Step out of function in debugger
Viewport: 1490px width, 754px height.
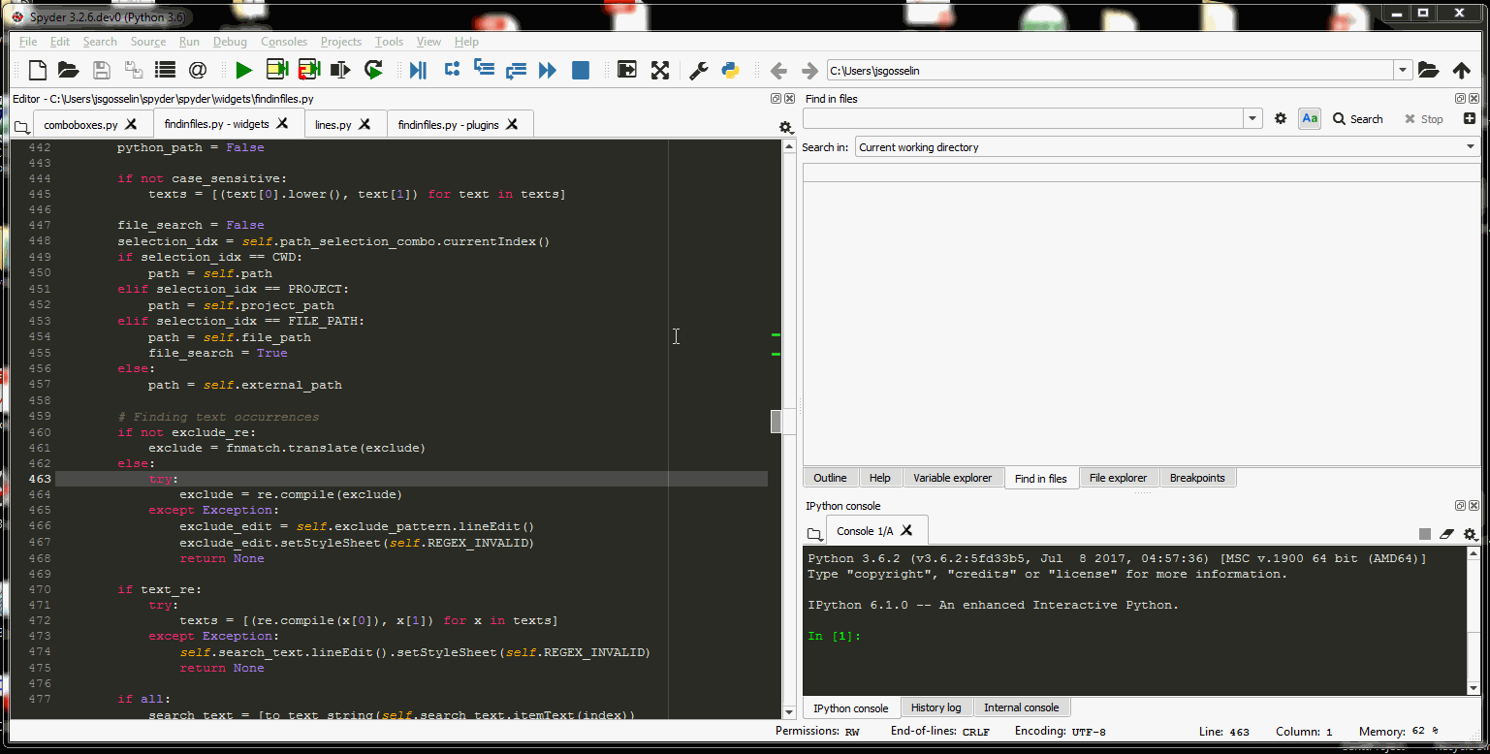[x=516, y=70]
